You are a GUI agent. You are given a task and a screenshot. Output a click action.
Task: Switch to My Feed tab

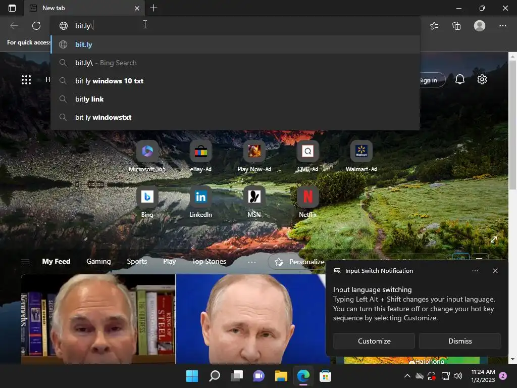56,261
